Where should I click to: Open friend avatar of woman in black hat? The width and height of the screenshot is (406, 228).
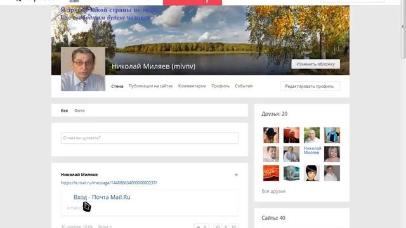pos(271,135)
